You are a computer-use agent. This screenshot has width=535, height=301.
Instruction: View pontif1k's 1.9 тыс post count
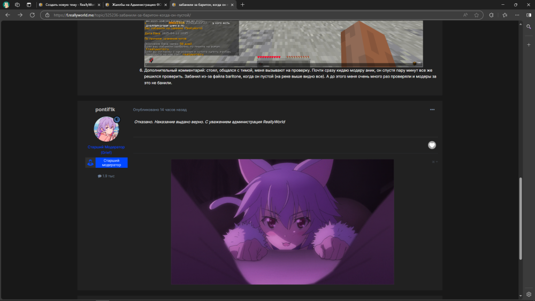point(106,176)
